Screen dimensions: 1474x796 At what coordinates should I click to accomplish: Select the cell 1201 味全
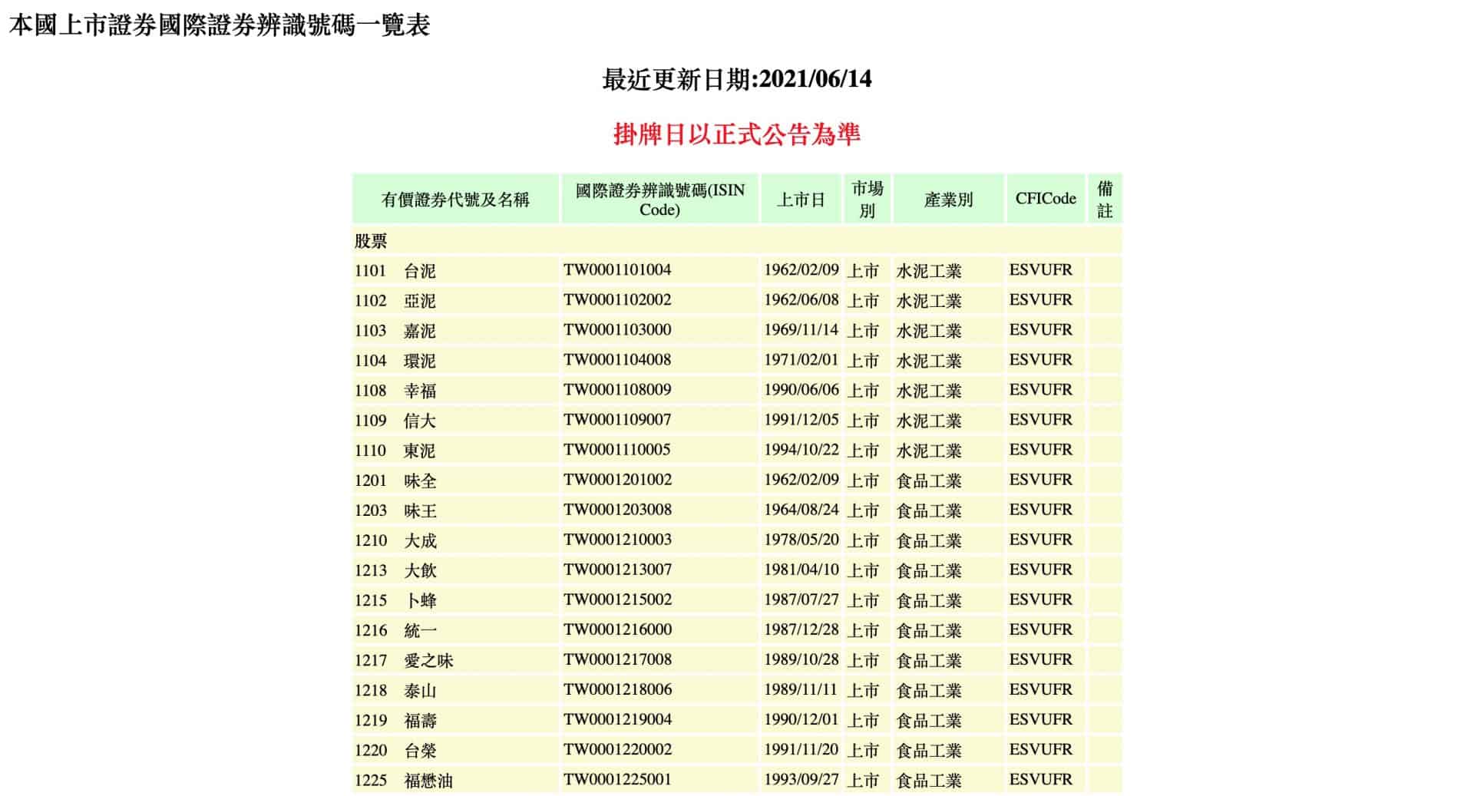[455, 481]
